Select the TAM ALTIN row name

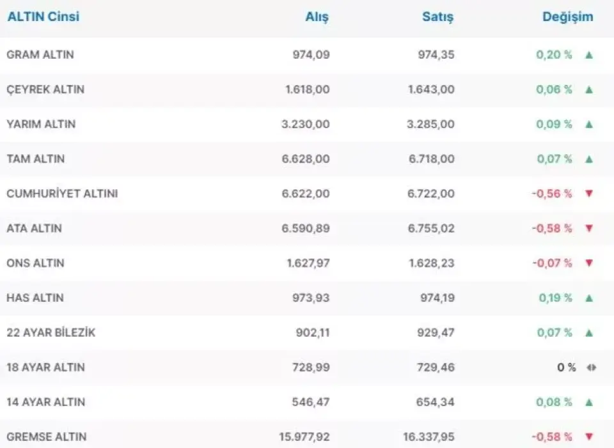tap(35, 159)
